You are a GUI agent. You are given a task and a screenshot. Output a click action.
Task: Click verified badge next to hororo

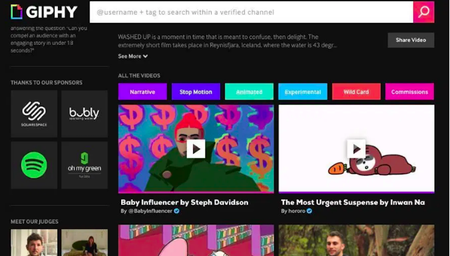coord(309,211)
